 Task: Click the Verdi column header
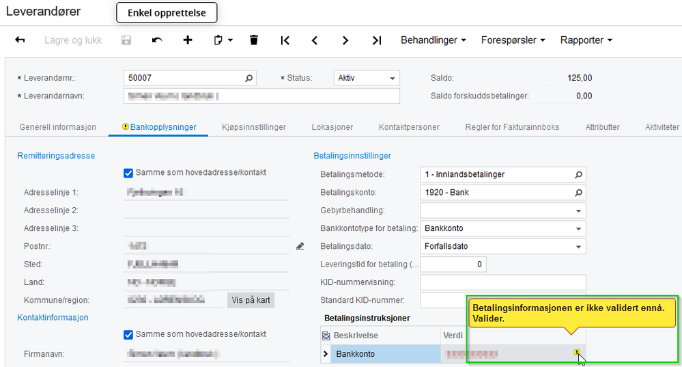click(453, 336)
